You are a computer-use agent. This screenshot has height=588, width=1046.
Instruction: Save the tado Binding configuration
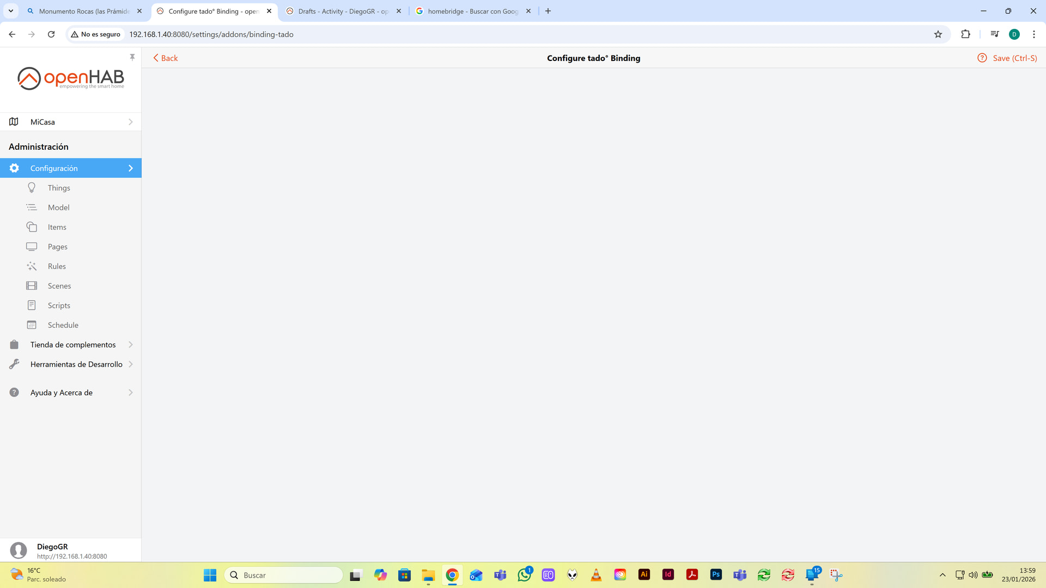[1014, 58]
